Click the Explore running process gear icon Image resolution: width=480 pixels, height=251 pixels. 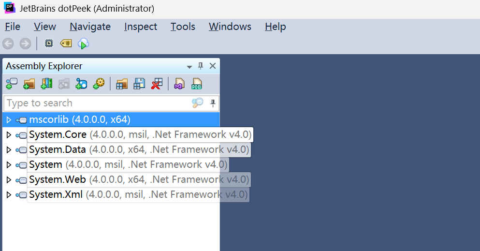99,84
